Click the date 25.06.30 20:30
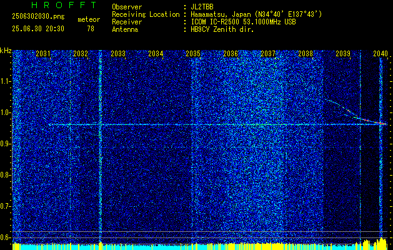 click(38, 29)
